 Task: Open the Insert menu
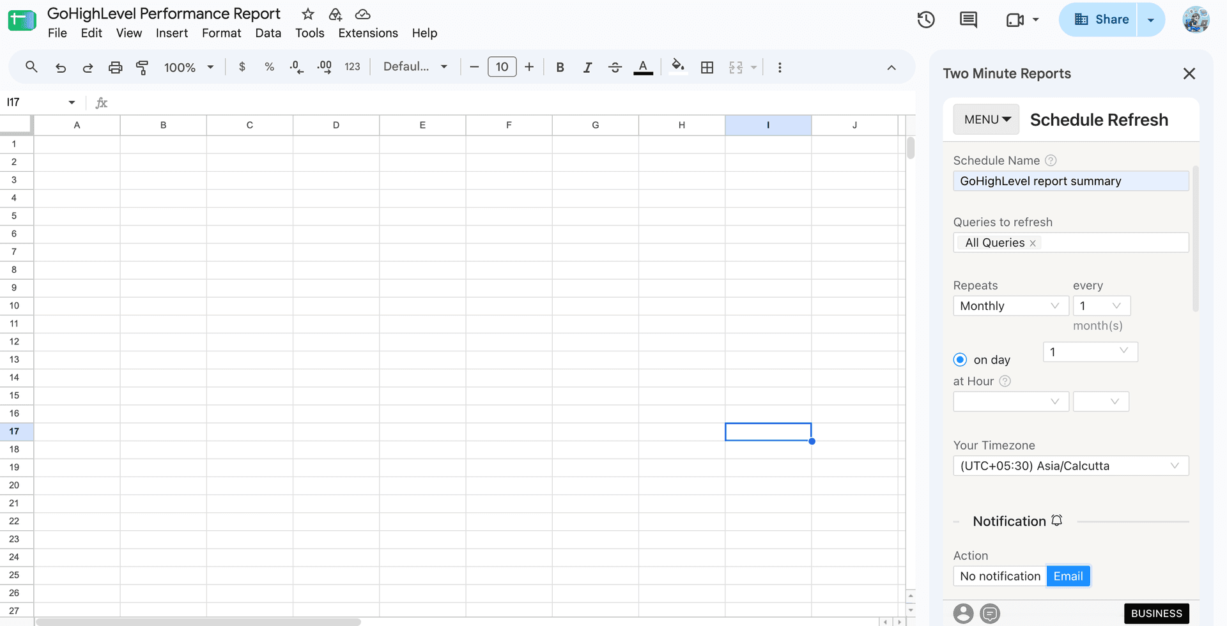(172, 33)
